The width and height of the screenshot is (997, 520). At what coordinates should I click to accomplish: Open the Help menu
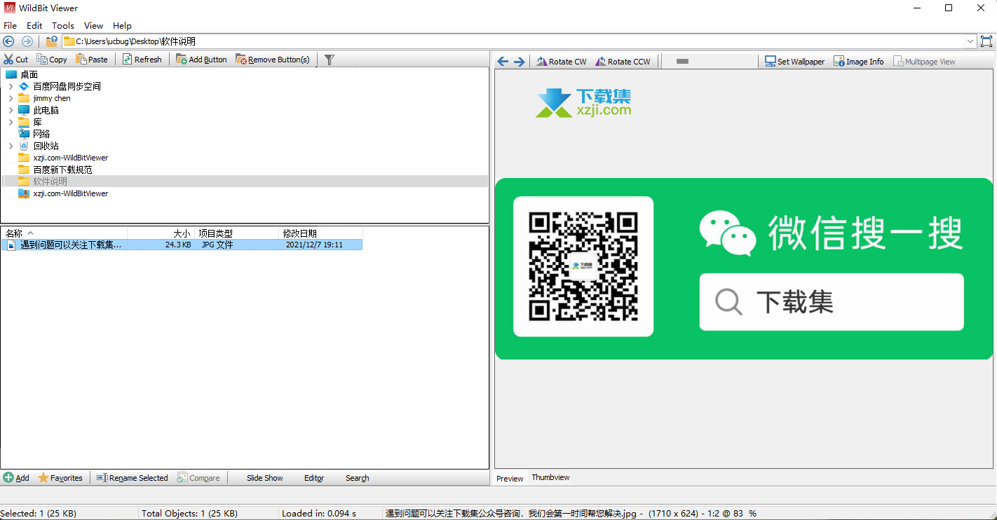pyautogui.click(x=122, y=25)
